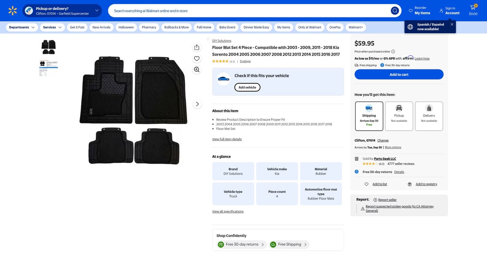The image size is (487, 274).
Task: Open the OnePay tab
Action: (x=335, y=27)
